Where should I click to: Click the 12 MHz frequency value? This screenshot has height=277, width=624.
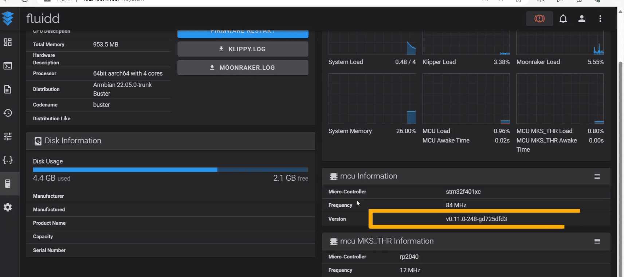click(410, 270)
